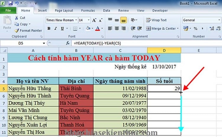The height and width of the screenshot is (137, 222).
Task: Switch to Page Layout tab
Action: click(64, 10)
